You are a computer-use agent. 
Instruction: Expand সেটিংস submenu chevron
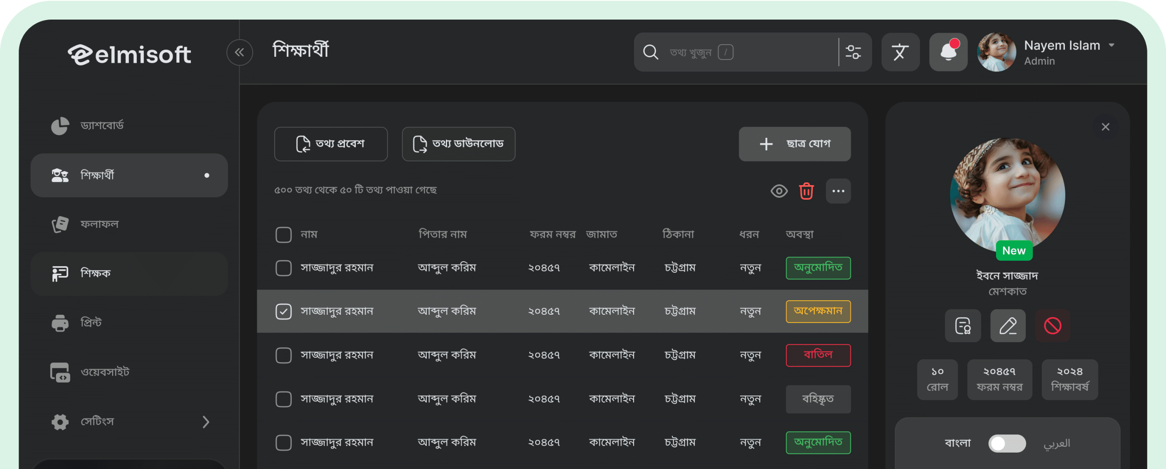tap(206, 422)
